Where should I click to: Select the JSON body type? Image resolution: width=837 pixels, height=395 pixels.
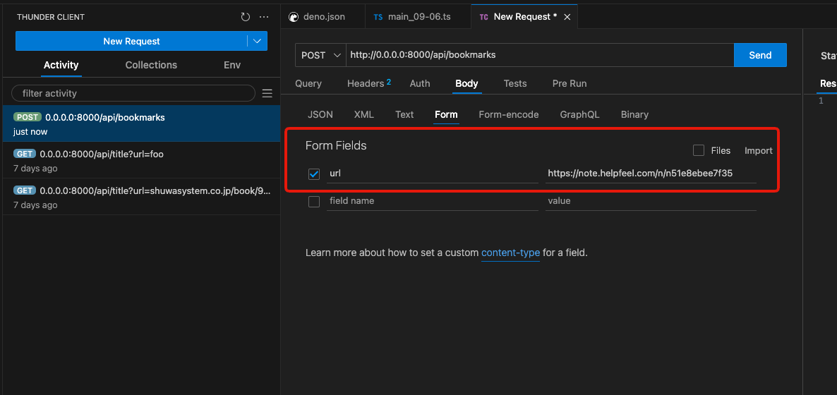(x=320, y=114)
